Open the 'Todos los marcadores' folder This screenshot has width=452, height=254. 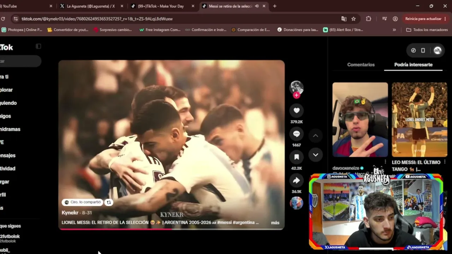pyautogui.click(x=427, y=30)
